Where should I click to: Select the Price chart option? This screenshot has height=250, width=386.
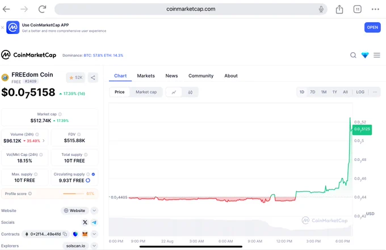pos(119,92)
